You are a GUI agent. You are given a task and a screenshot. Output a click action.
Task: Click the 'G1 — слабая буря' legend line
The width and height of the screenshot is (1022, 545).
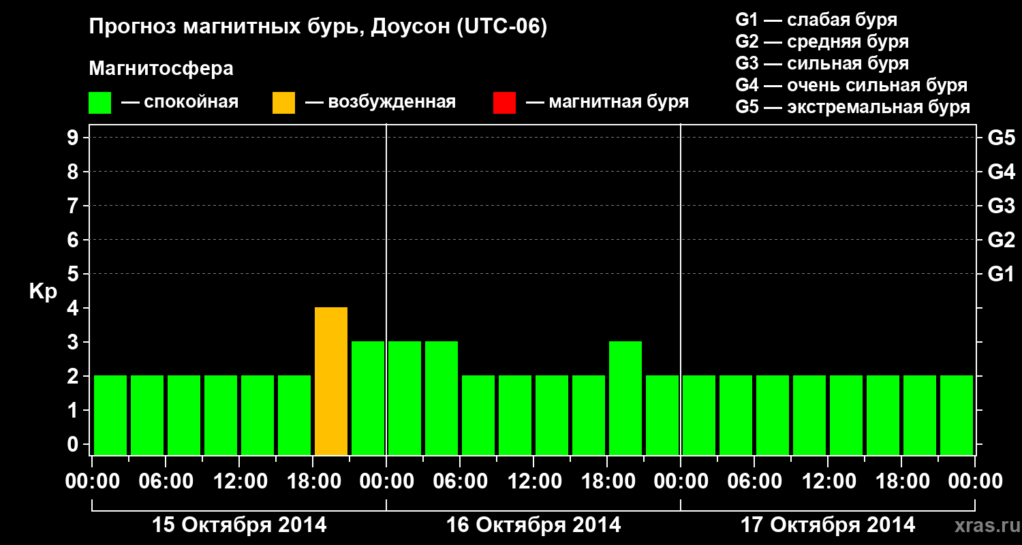click(816, 20)
